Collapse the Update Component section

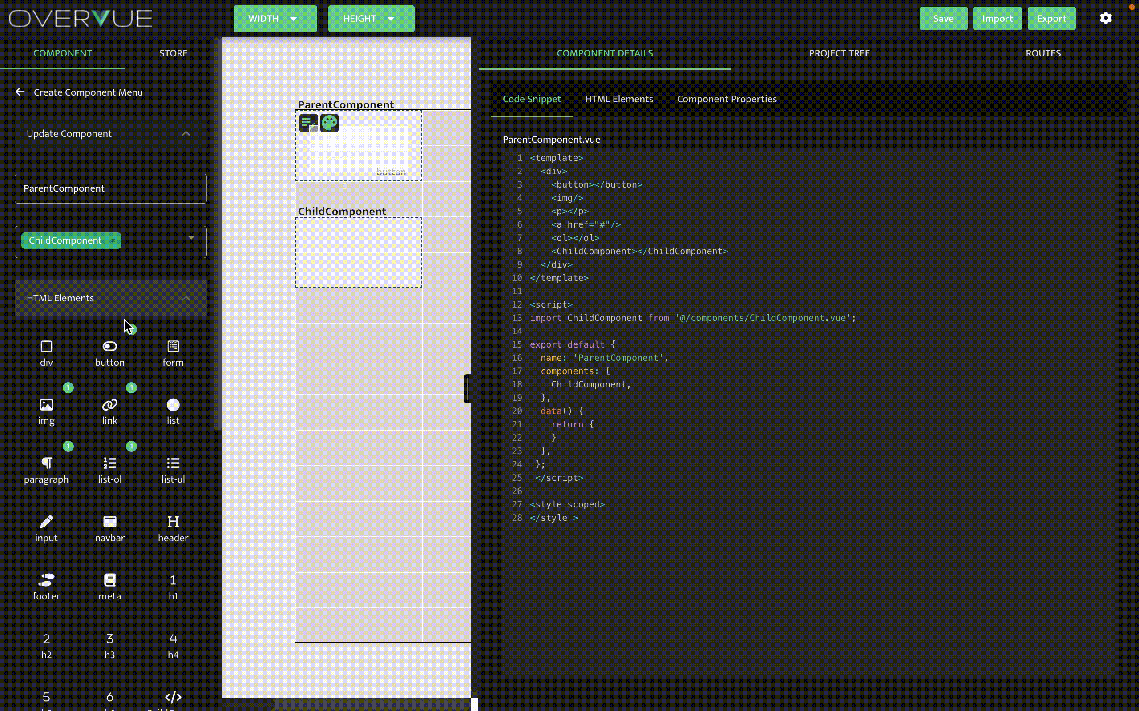111,134
